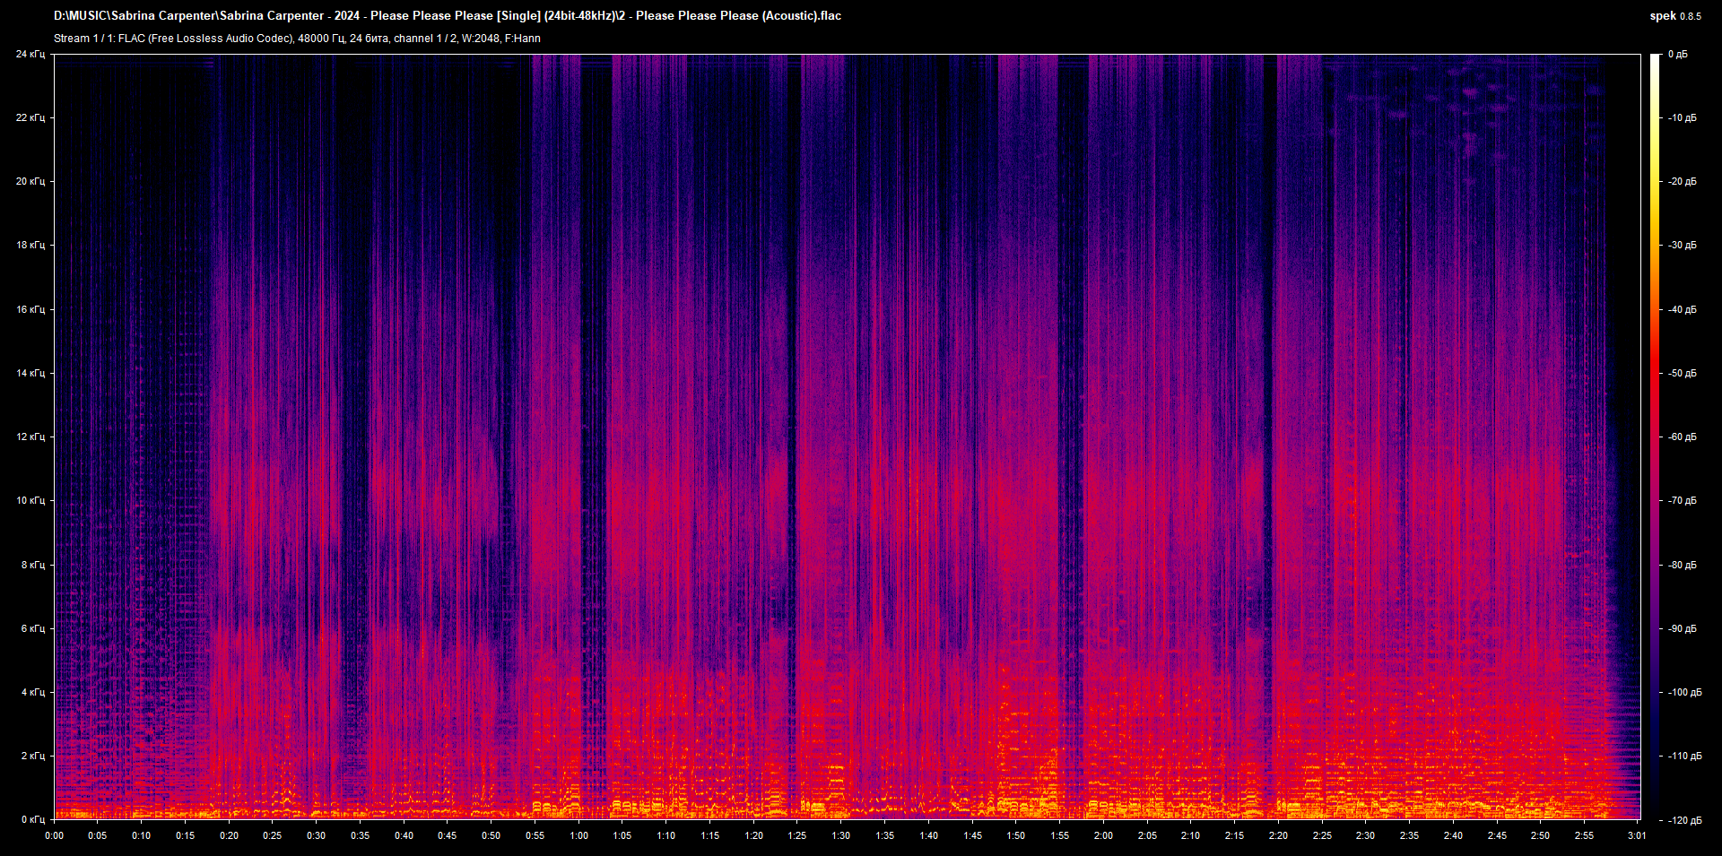Click the FLAC file path in the title
The width and height of the screenshot is (1722, 856).
(448, 15)
